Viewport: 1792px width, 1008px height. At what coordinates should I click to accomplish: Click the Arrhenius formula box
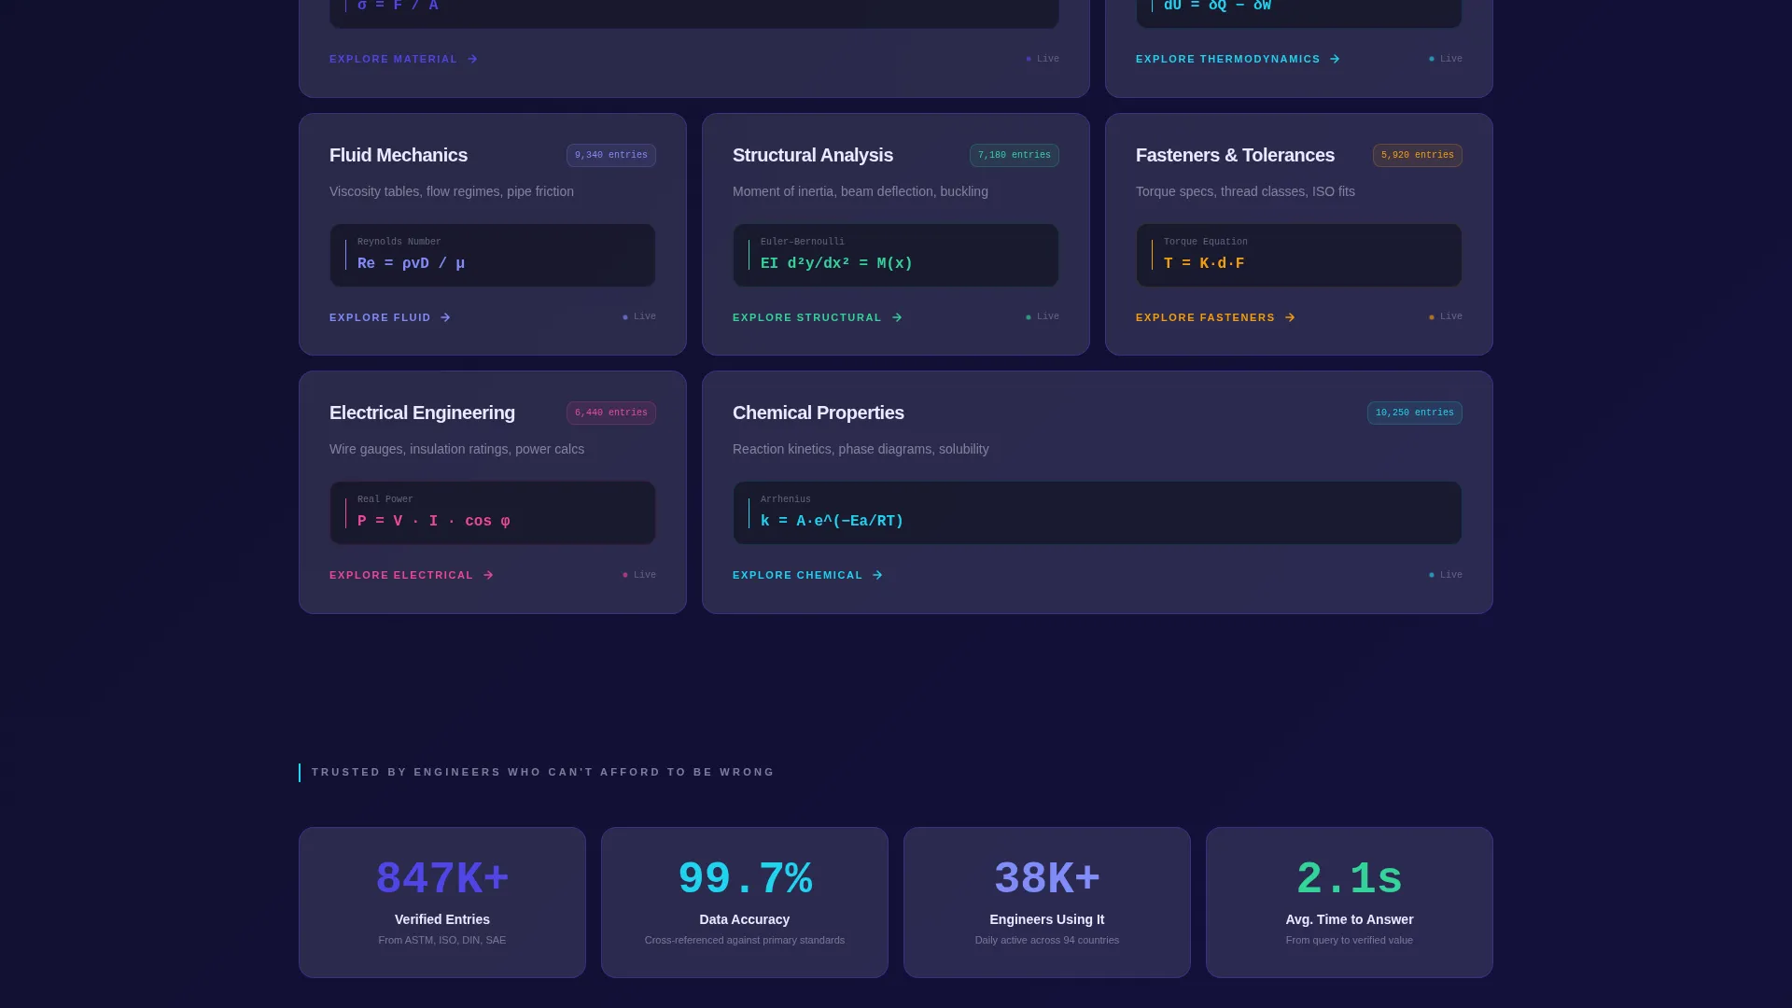[x=1098, y=512]
